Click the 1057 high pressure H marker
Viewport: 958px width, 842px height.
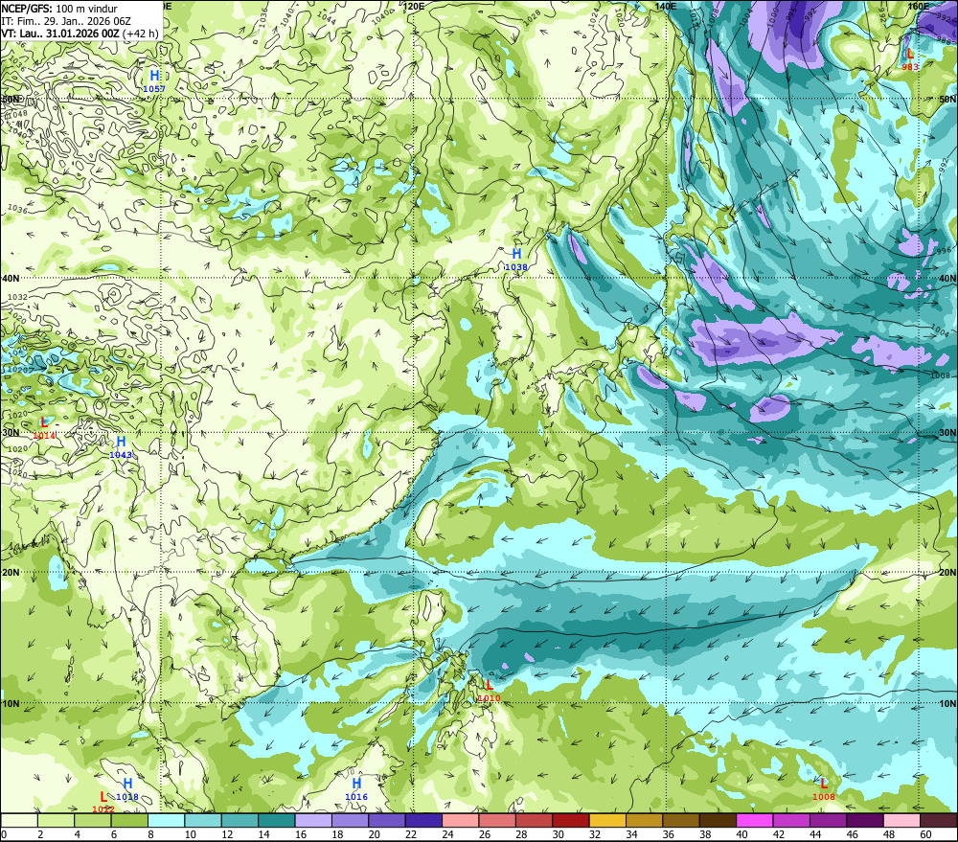tap(154, 77)
